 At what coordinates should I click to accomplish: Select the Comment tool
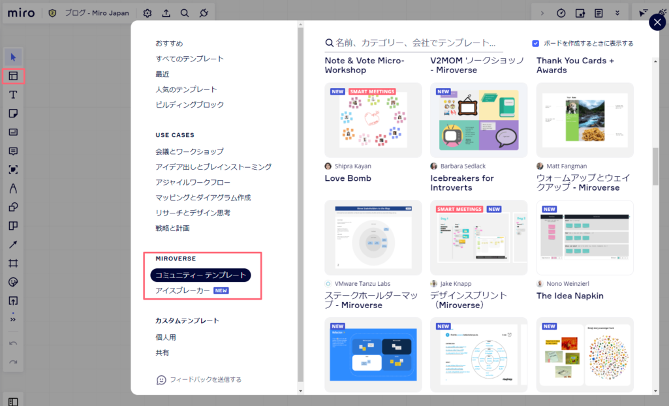(x=13, y=151)
